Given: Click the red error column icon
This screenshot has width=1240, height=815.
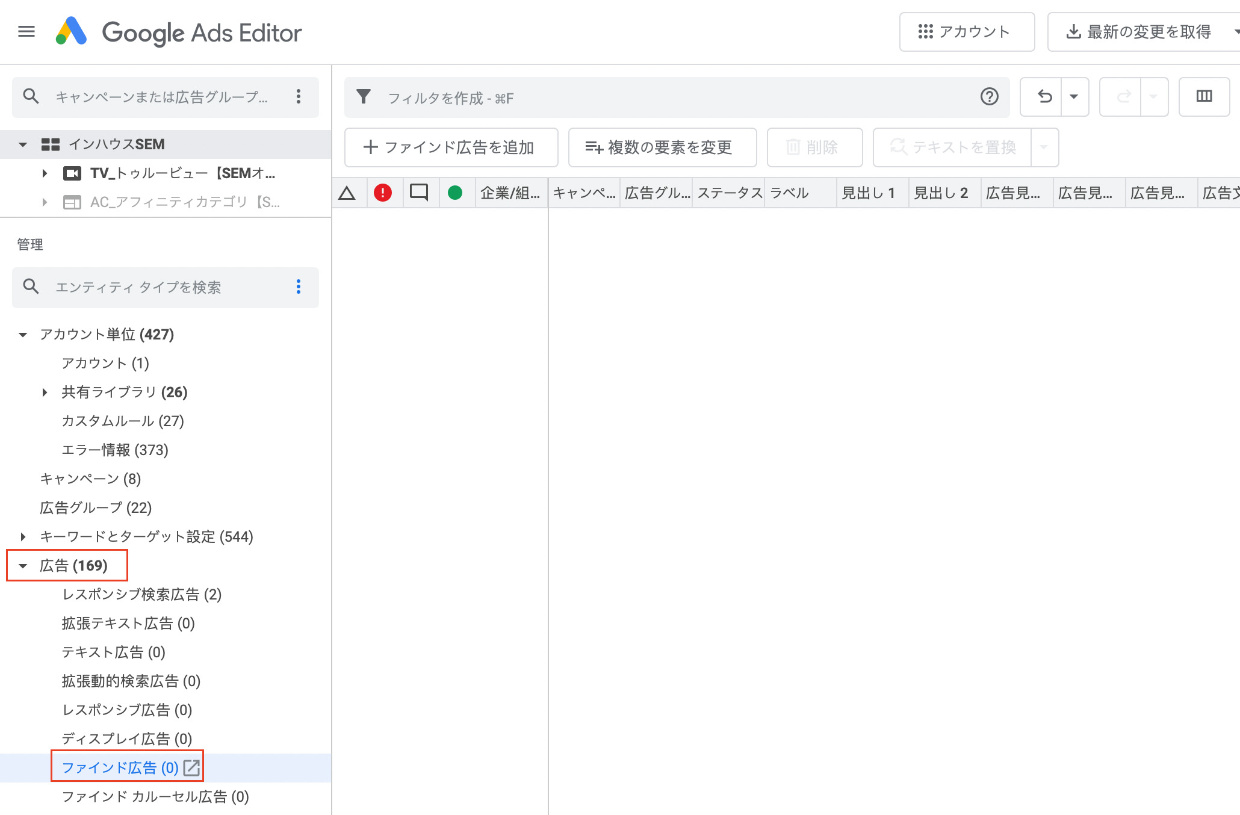Looking at the screenshot, I should coord(383,193).
